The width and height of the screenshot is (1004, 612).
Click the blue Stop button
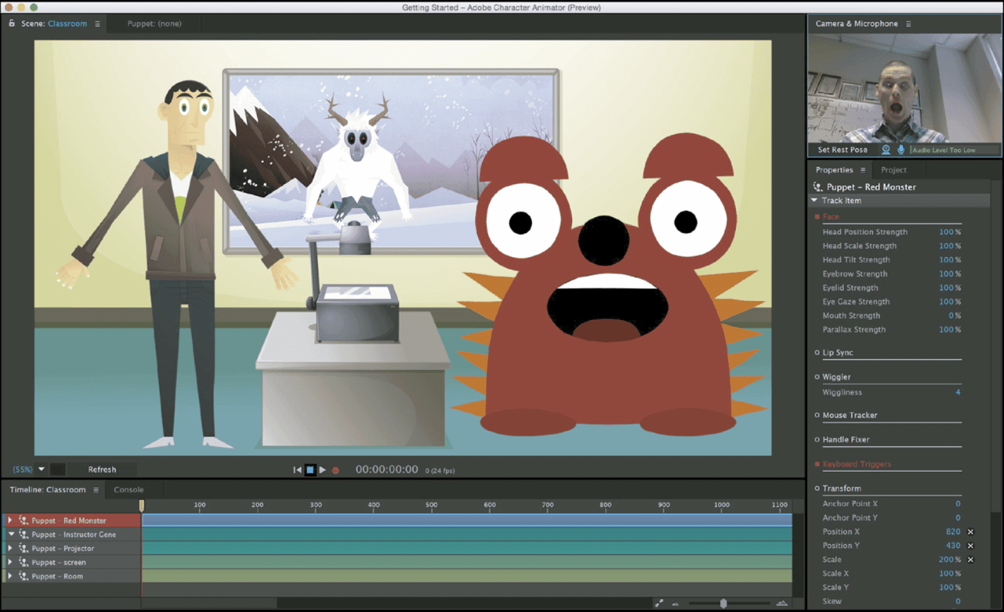(310, 470)
